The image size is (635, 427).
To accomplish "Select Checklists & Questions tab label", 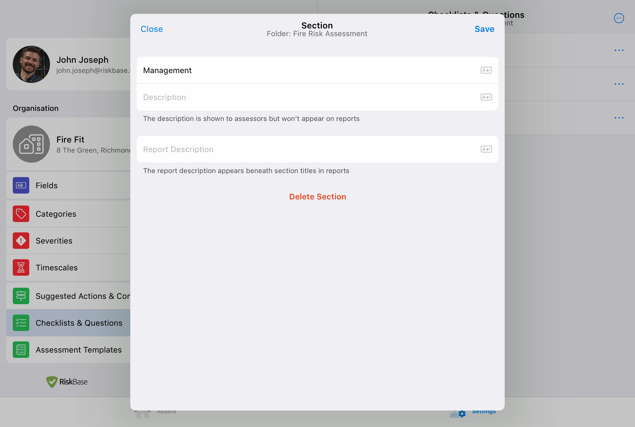I will tap(79, 323).
